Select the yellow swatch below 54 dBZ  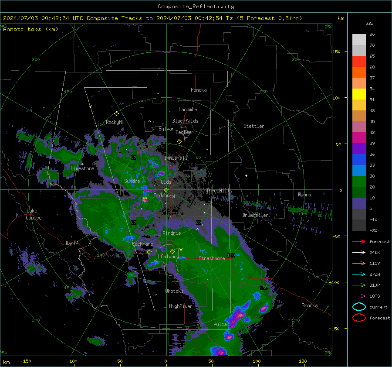point(359,94)
